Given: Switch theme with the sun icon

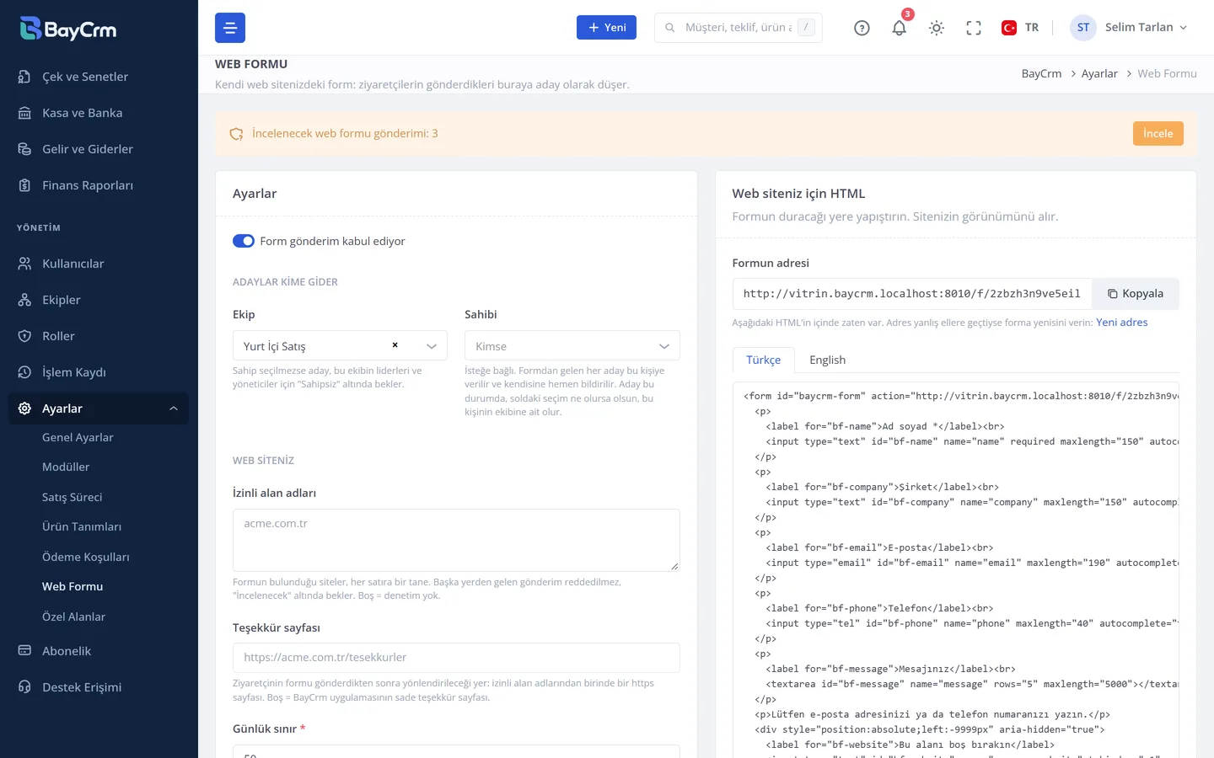Looking at the screenshot, I should pos(937,28).
